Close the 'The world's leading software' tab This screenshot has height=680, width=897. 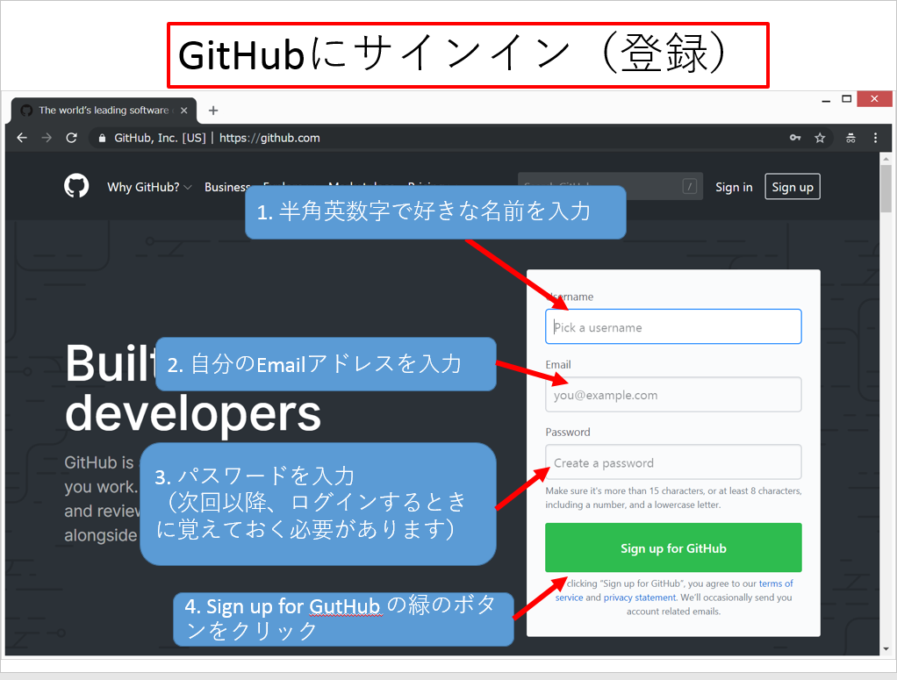184,111
